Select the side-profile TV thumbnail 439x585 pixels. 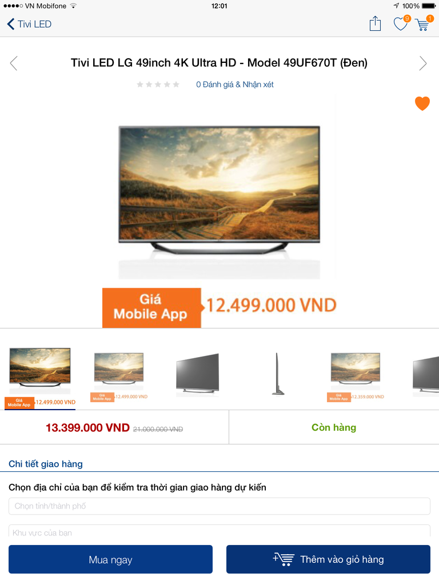tap(277, 374)
